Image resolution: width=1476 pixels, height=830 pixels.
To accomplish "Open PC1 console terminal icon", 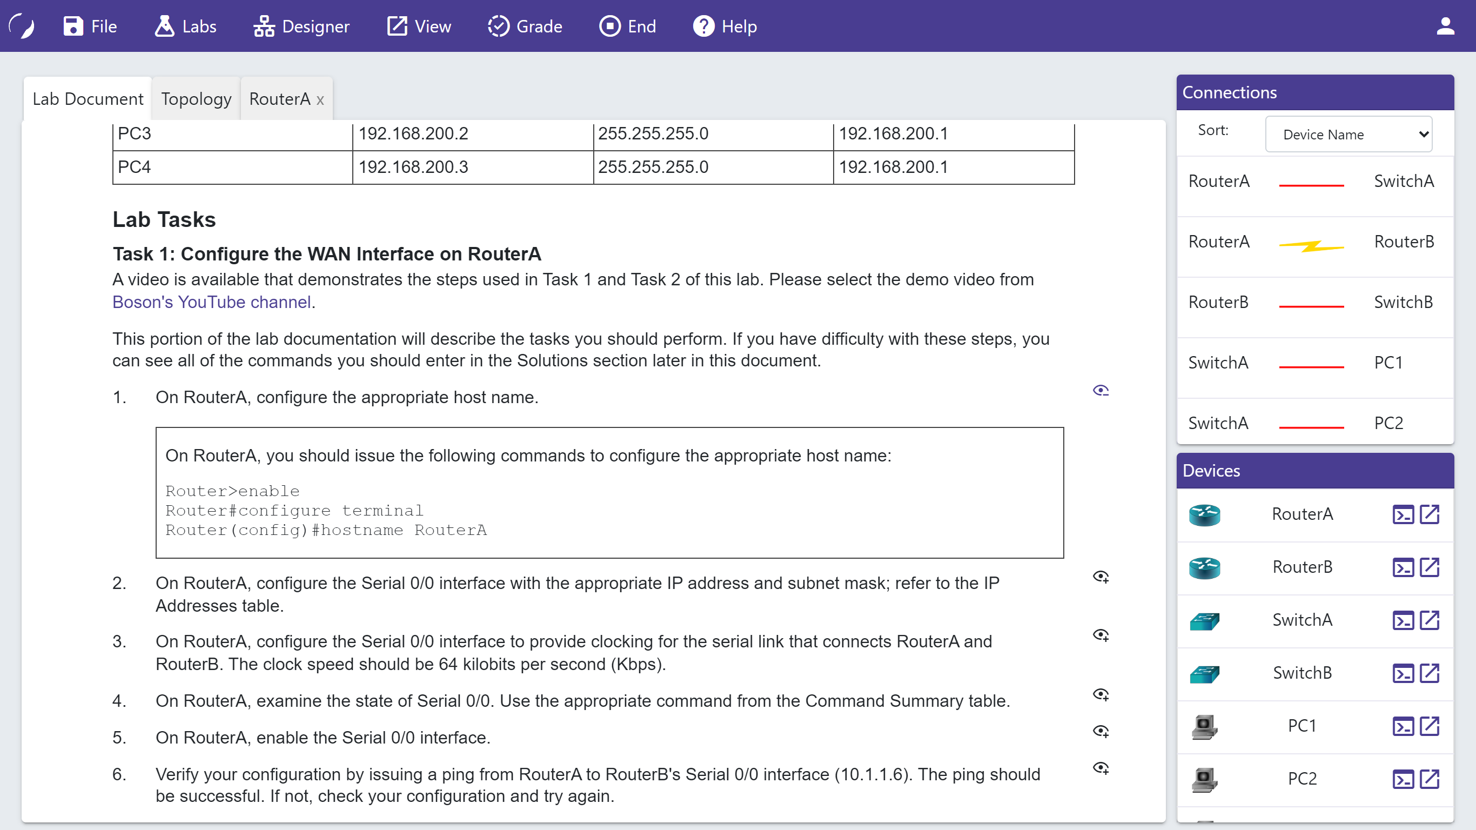I will (1402, 726).
